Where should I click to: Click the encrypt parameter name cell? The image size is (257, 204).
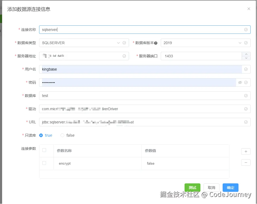[98, 164]
